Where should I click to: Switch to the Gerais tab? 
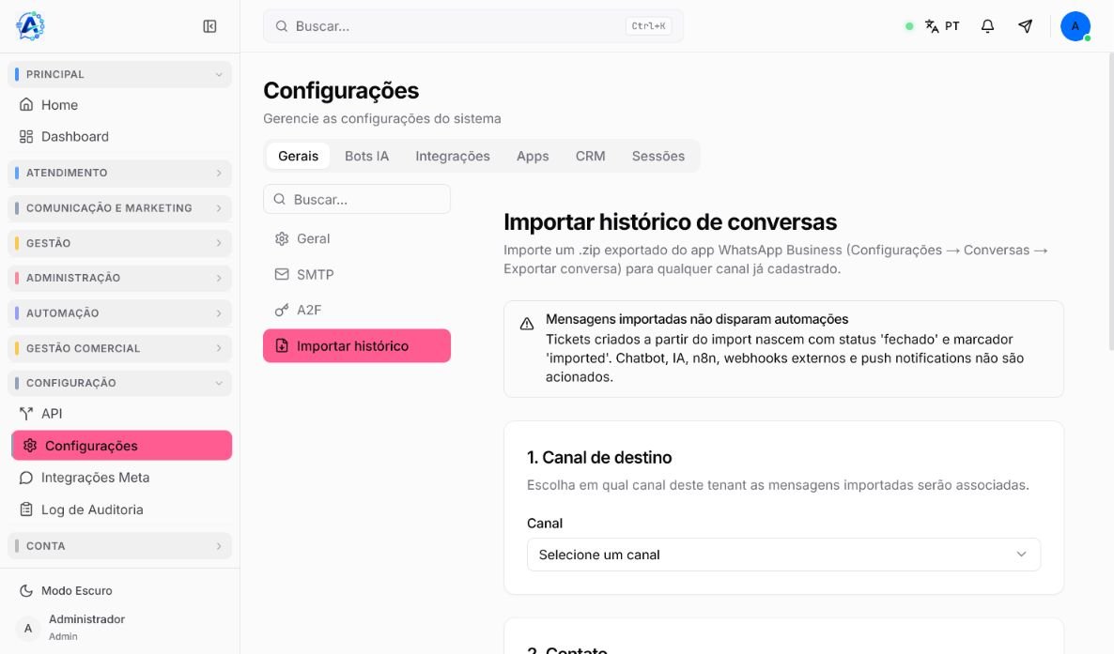299,156
